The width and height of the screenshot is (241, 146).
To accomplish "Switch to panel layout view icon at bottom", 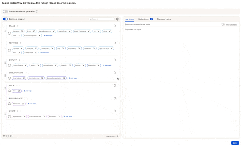I will (x=7, y=136).
